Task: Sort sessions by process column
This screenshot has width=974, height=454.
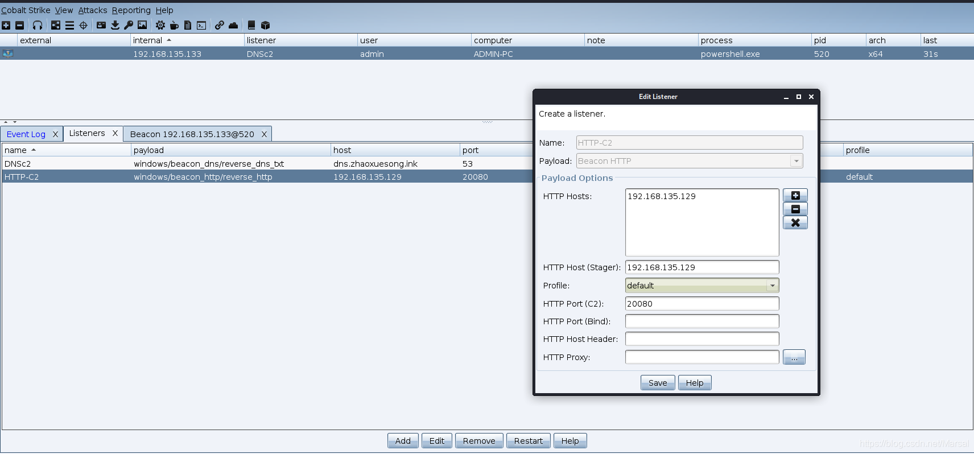Action: point(754,40)
